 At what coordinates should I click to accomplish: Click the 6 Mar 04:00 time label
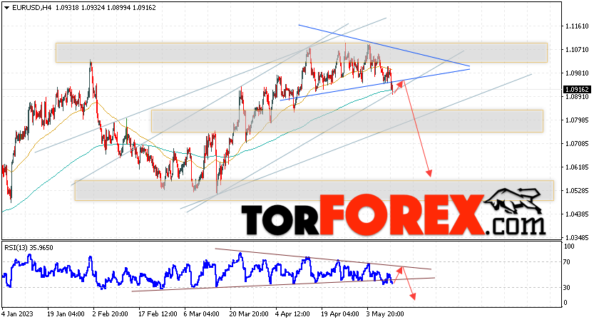202,314
